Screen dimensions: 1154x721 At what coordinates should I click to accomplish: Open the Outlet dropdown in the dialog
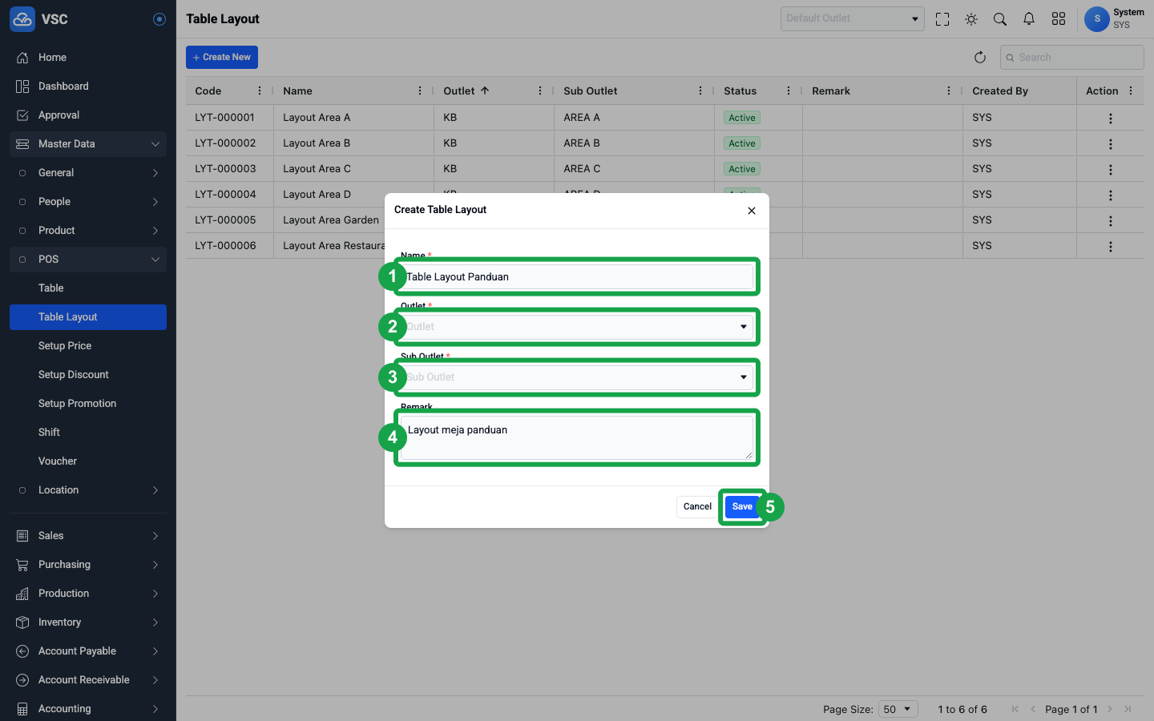577,327
